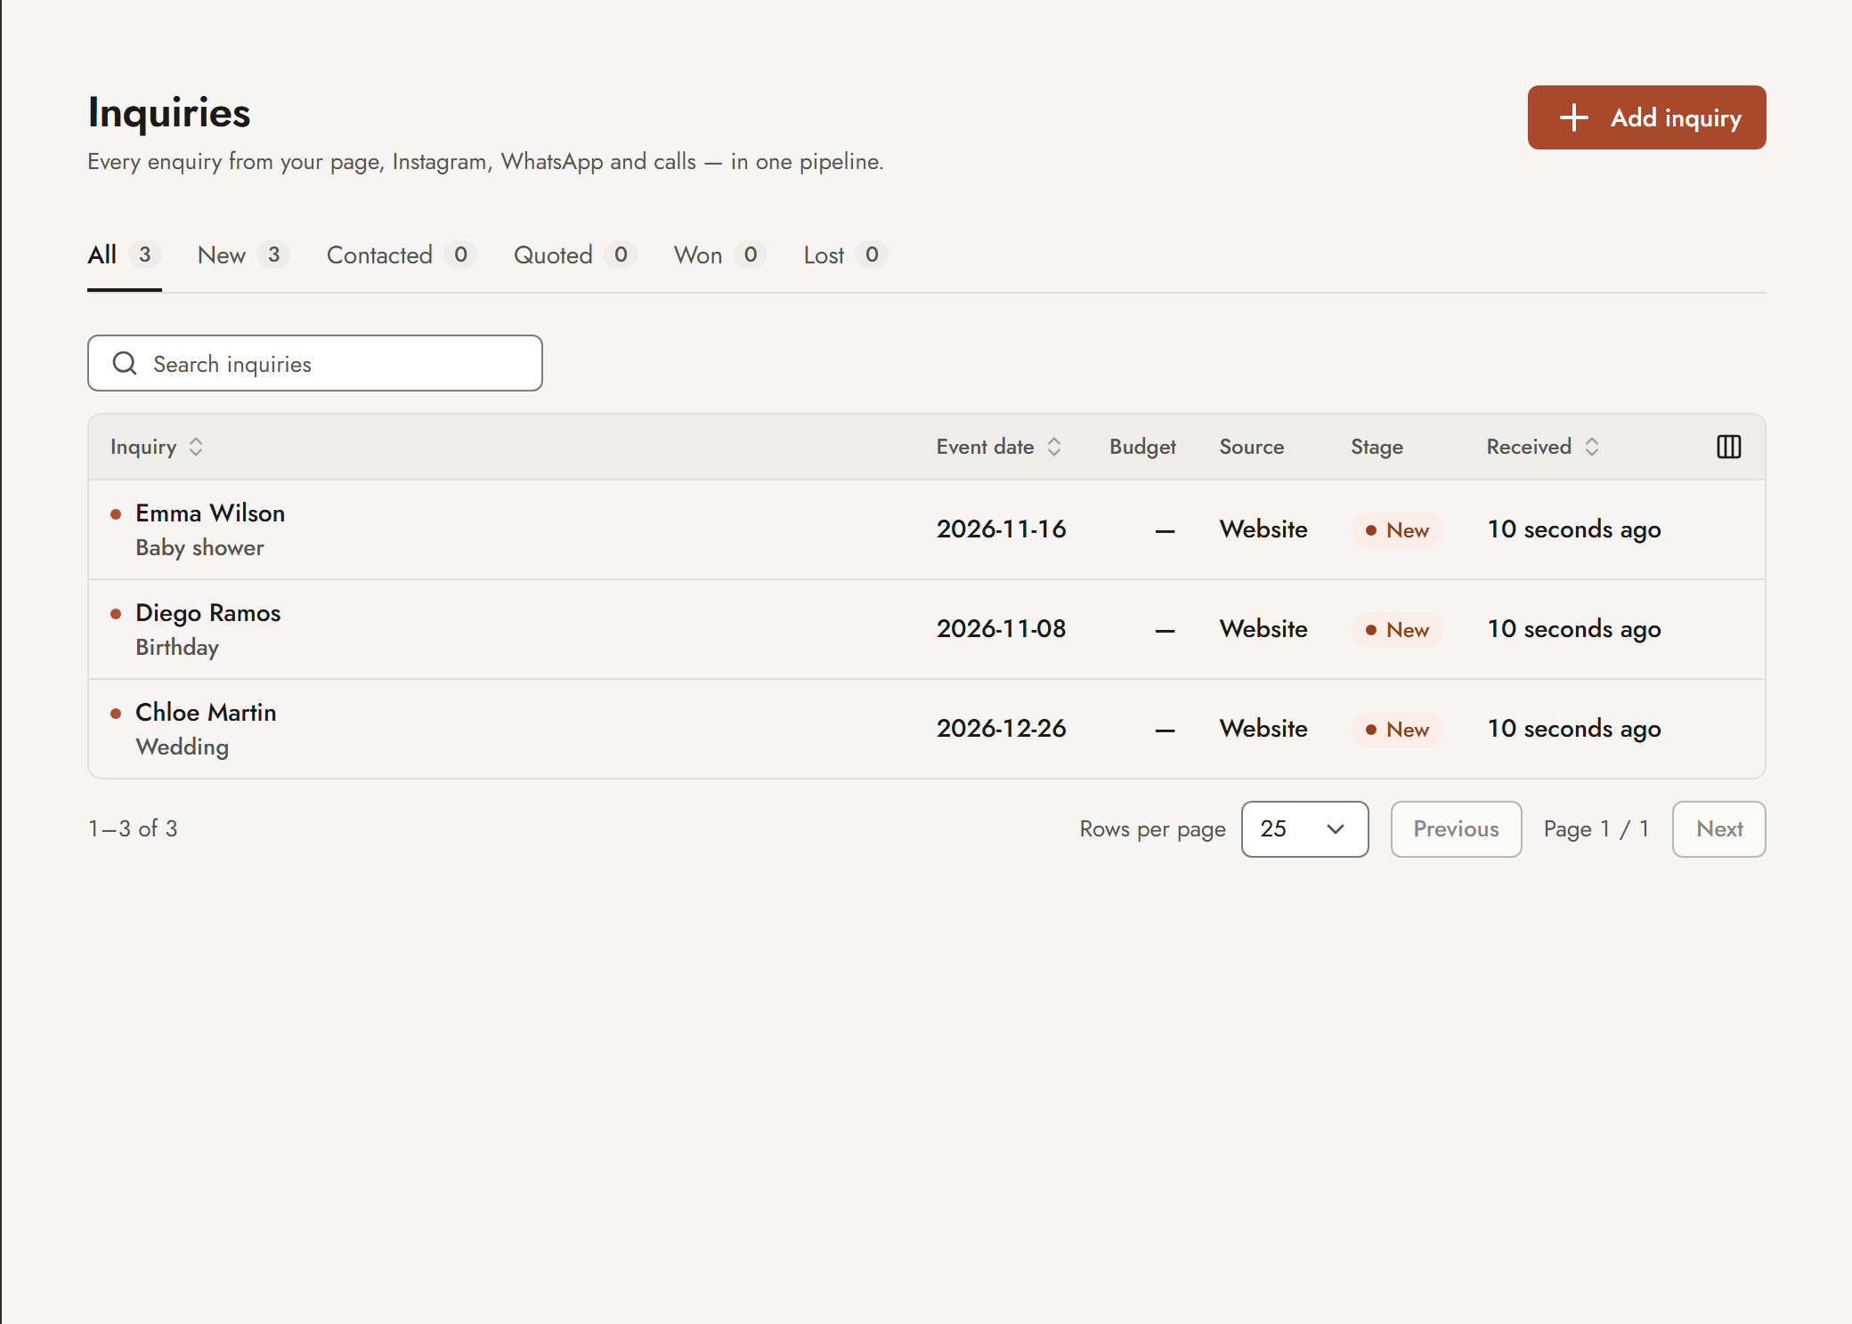Screen dimensions: 1852x1324
Task: Click the magnifier icon in search box
Action: 125,363
